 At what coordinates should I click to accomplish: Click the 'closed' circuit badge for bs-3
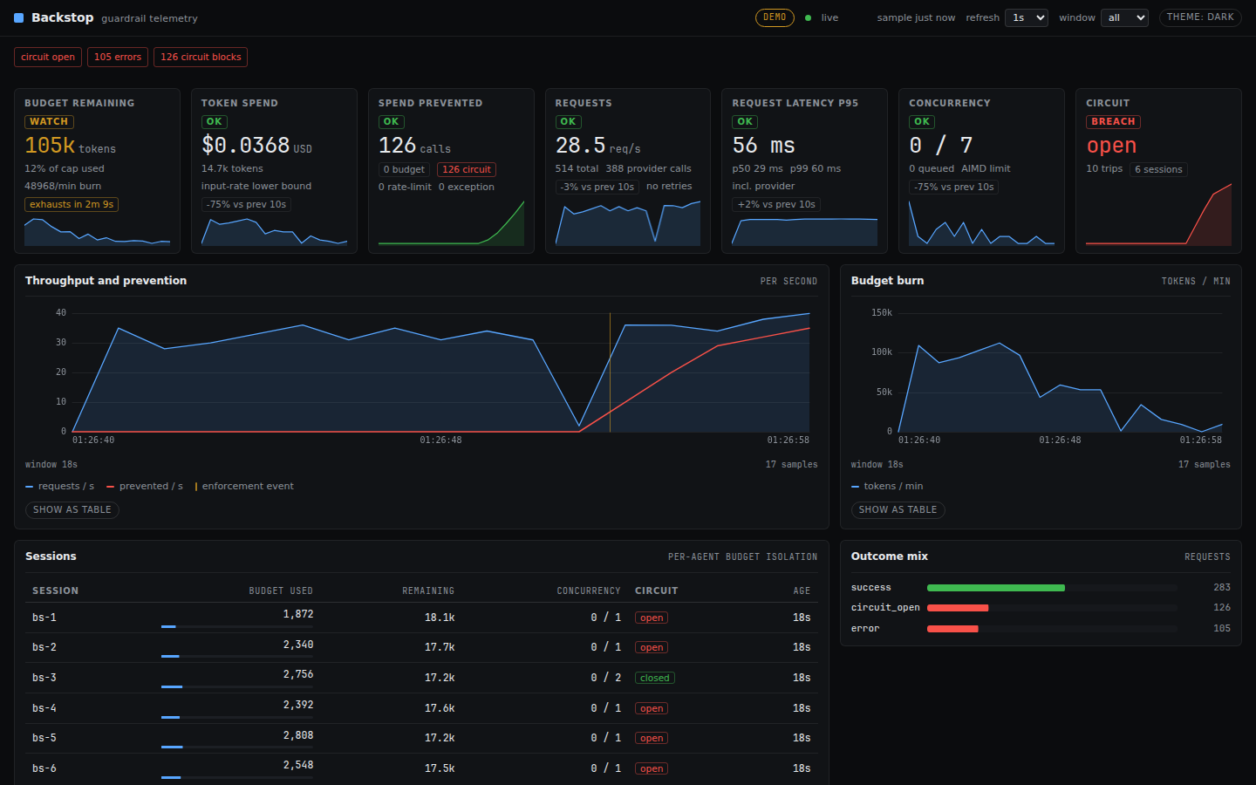655,678
